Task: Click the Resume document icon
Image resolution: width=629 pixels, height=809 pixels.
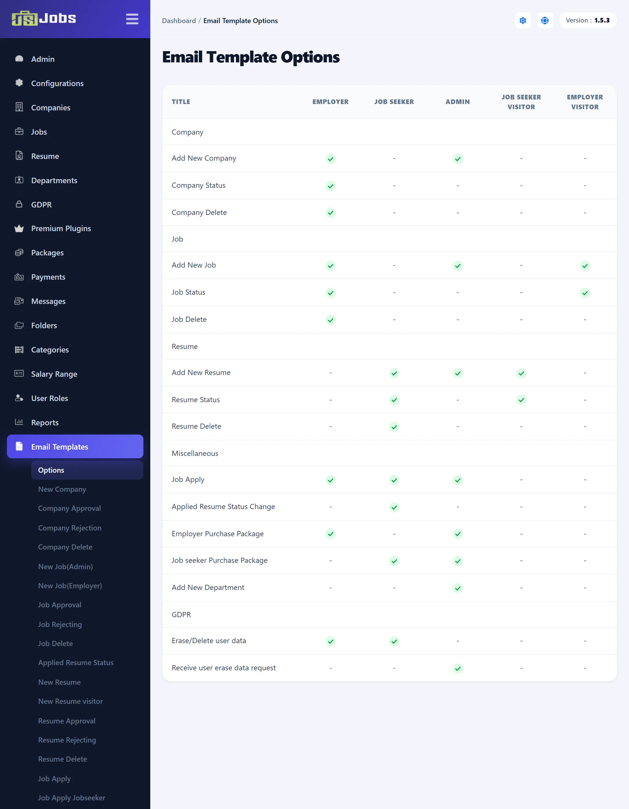Action: coord(19,155)
